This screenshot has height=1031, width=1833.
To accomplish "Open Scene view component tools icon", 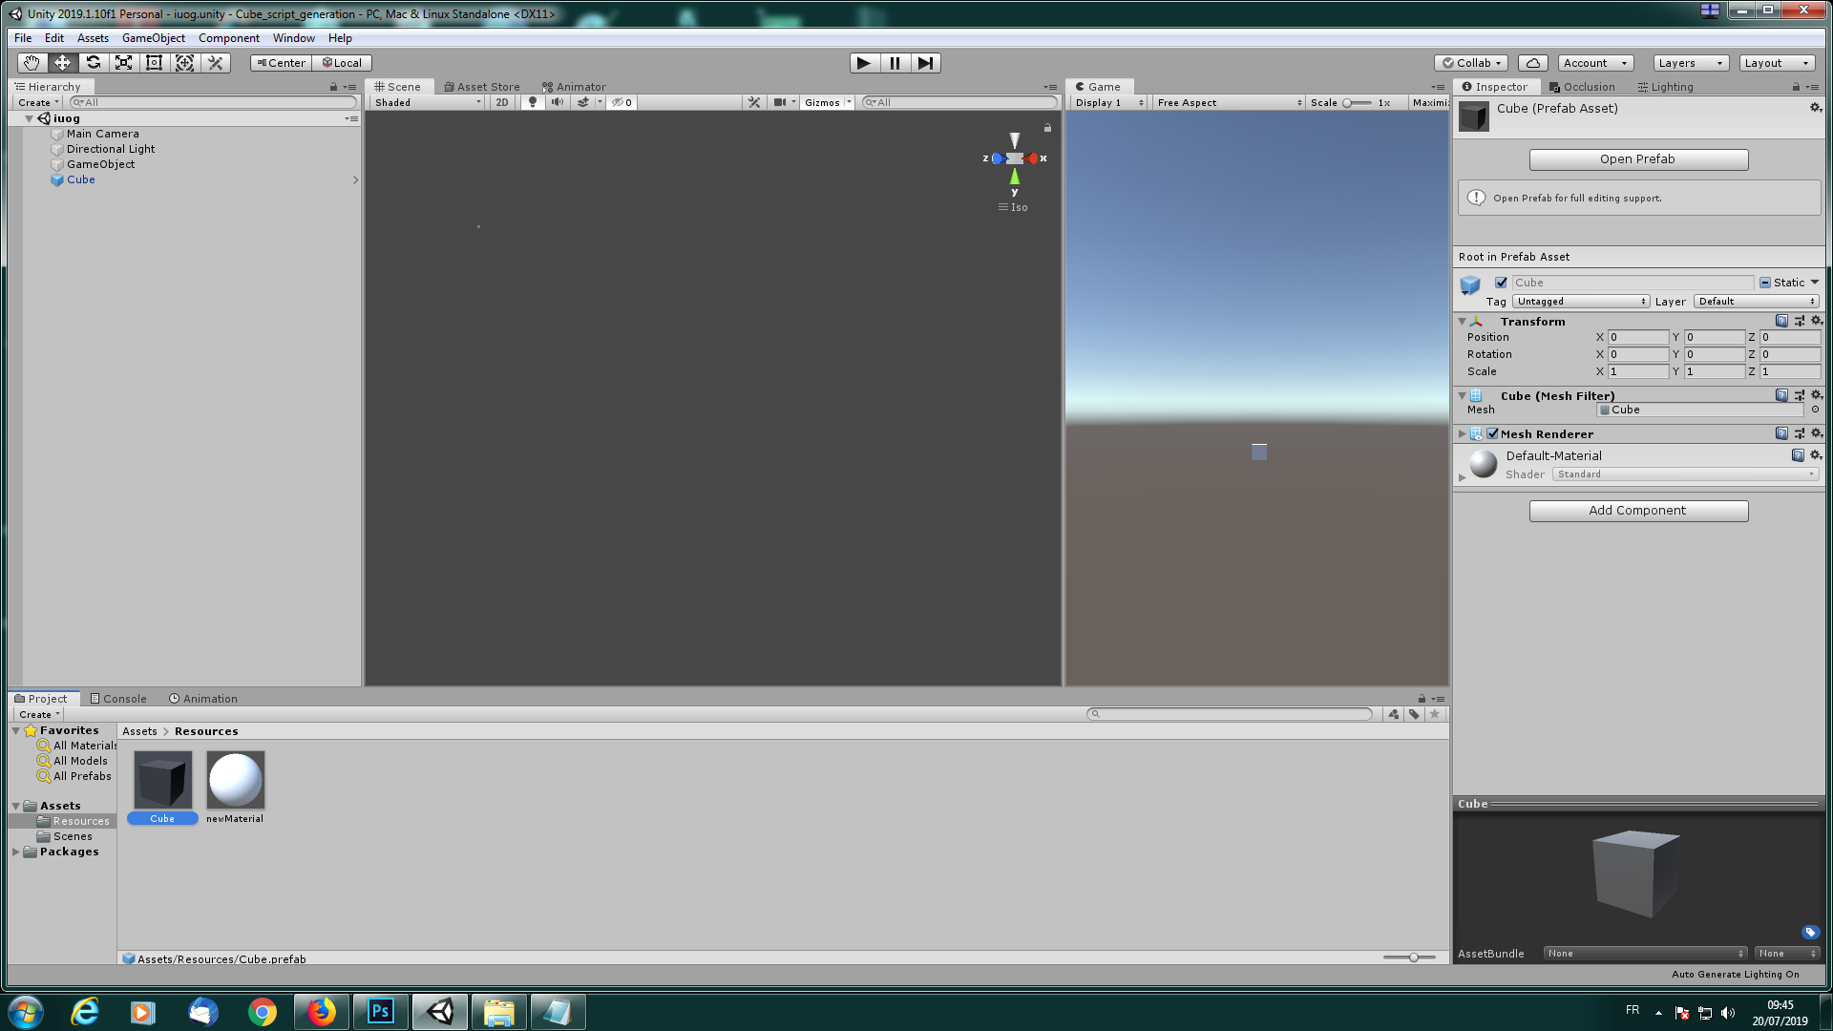I will pyautogui.click(x=754, y=102).
